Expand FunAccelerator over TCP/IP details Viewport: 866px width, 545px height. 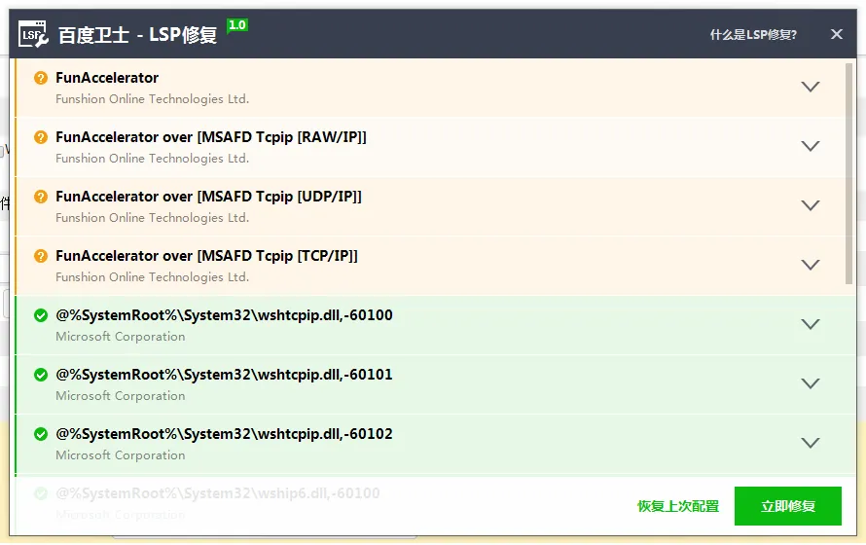811,265
